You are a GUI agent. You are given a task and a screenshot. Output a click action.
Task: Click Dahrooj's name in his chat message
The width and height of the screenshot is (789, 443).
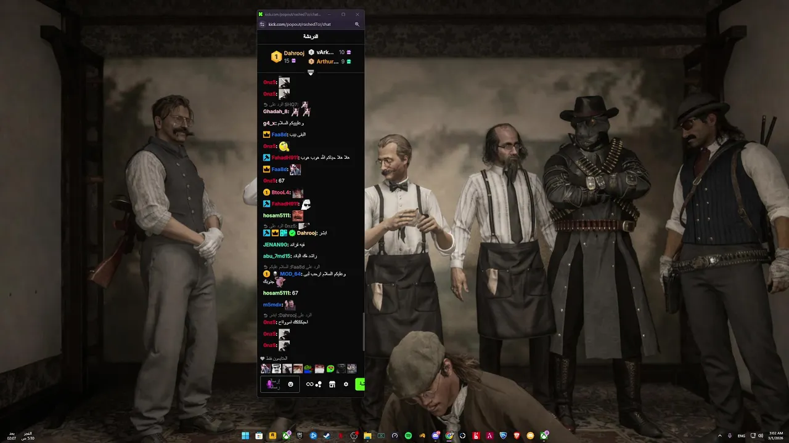pos(306,233)
